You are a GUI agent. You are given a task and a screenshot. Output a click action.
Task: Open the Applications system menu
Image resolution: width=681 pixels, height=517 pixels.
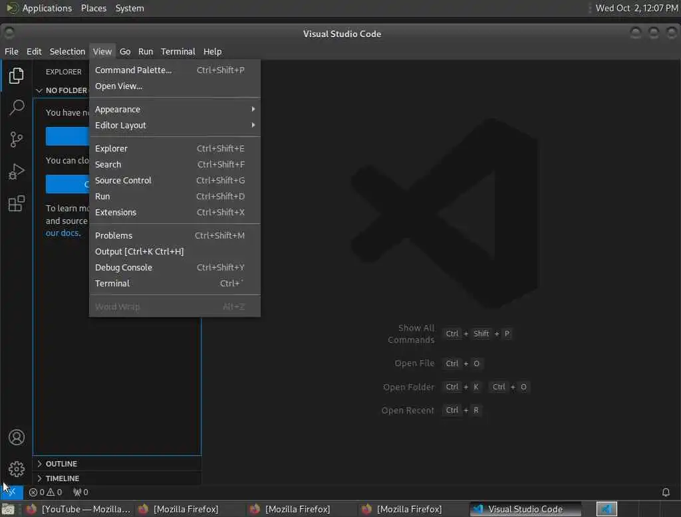tap(39, 8)
